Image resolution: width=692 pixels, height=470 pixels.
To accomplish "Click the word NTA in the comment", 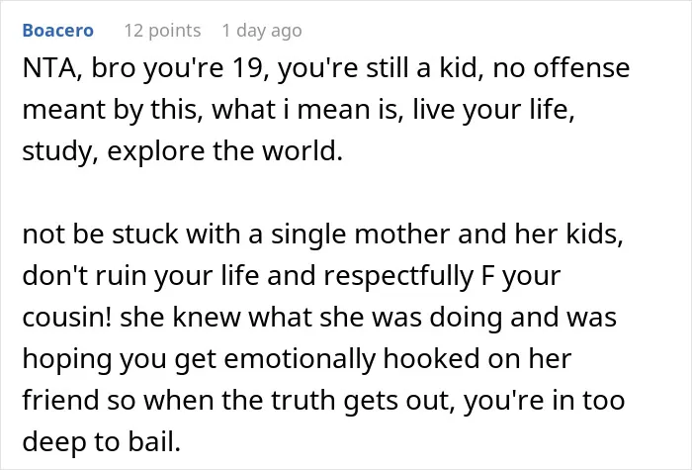I will click(x=48, y=68).
